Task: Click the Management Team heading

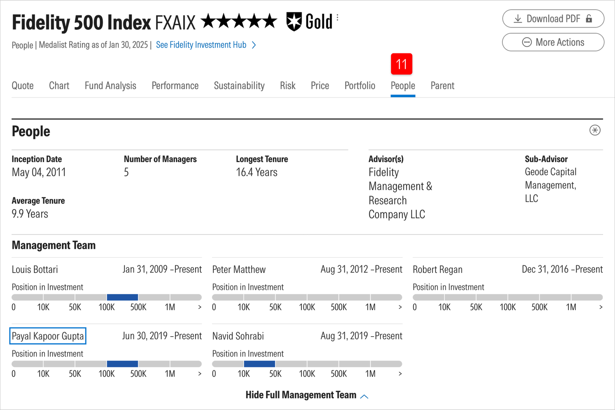Action: coord(54,245)
